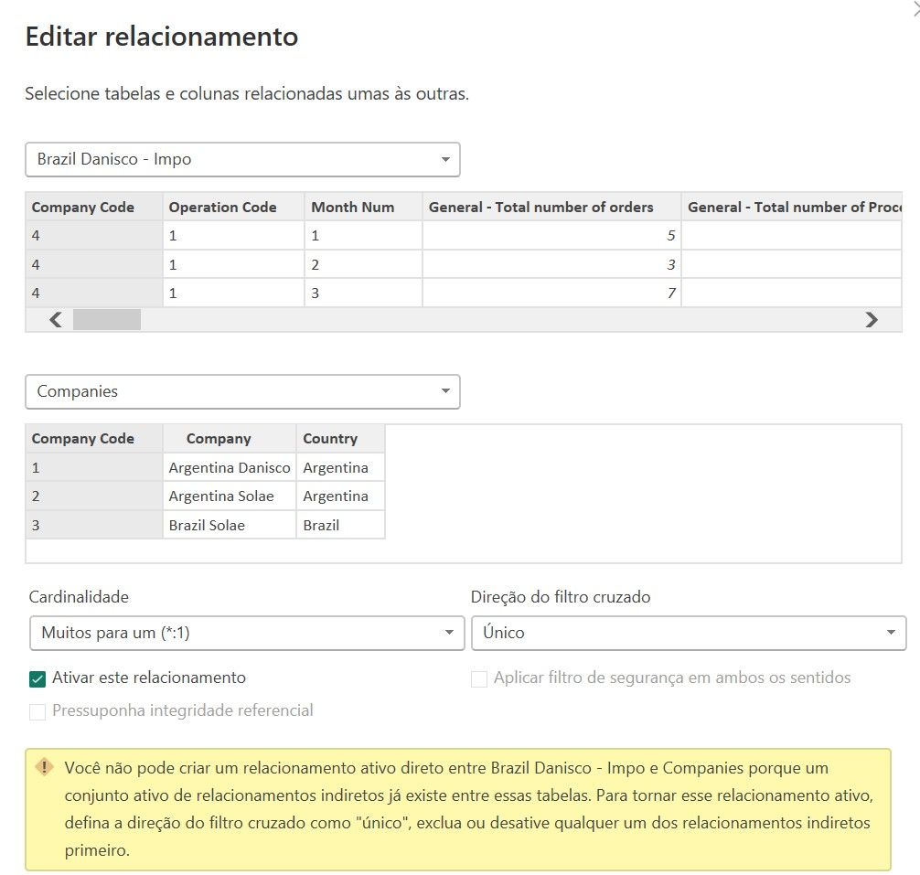Viewport: 920px width, 875px height.
Task: Click the warning icon in yellow message
Action: 45,766
